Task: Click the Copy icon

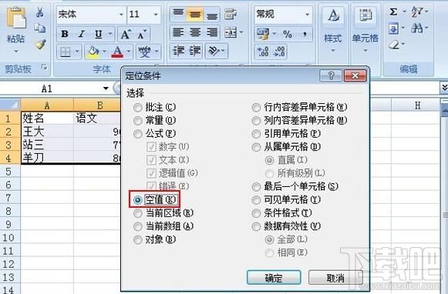Action: pos(40,28)
